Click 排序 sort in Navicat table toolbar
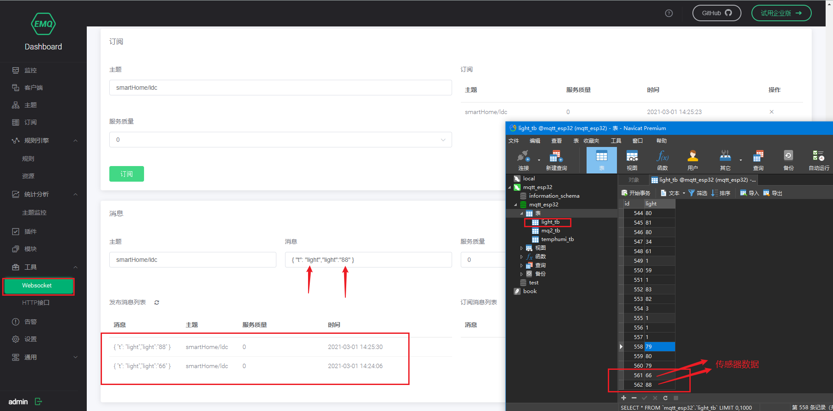The width and height of the screenshot is (833, 411). 721,193
